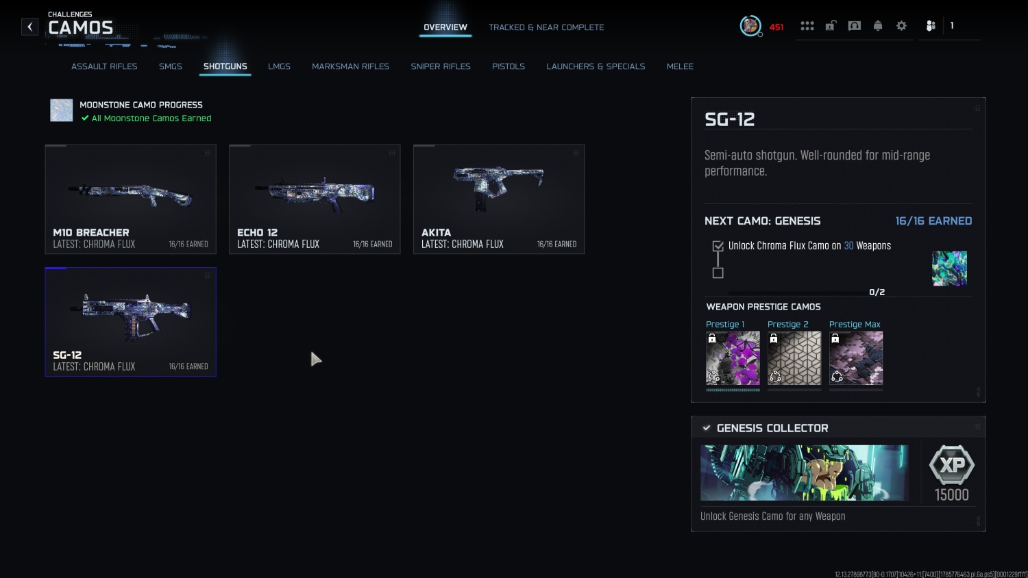
Task: Click the Prestige Max progress bar
Action: 856,390
